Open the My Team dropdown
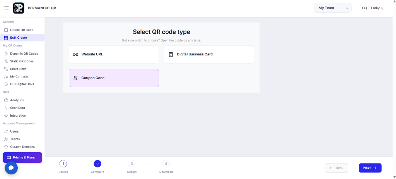The image size is (396, 179). [333, 8]
